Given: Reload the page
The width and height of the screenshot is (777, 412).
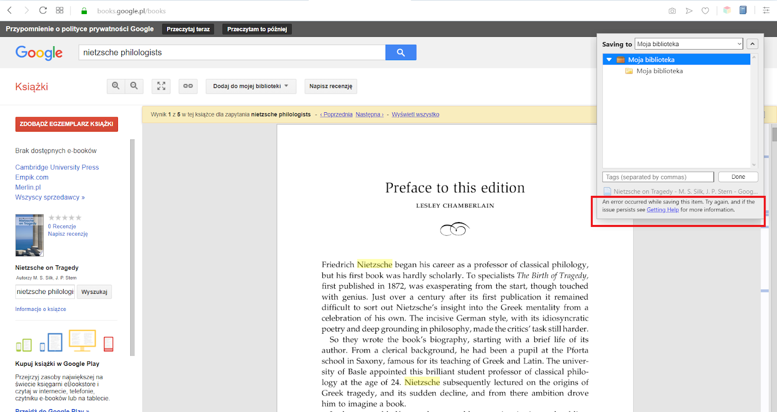Looking at the screenshot, I should pos(43,10).
